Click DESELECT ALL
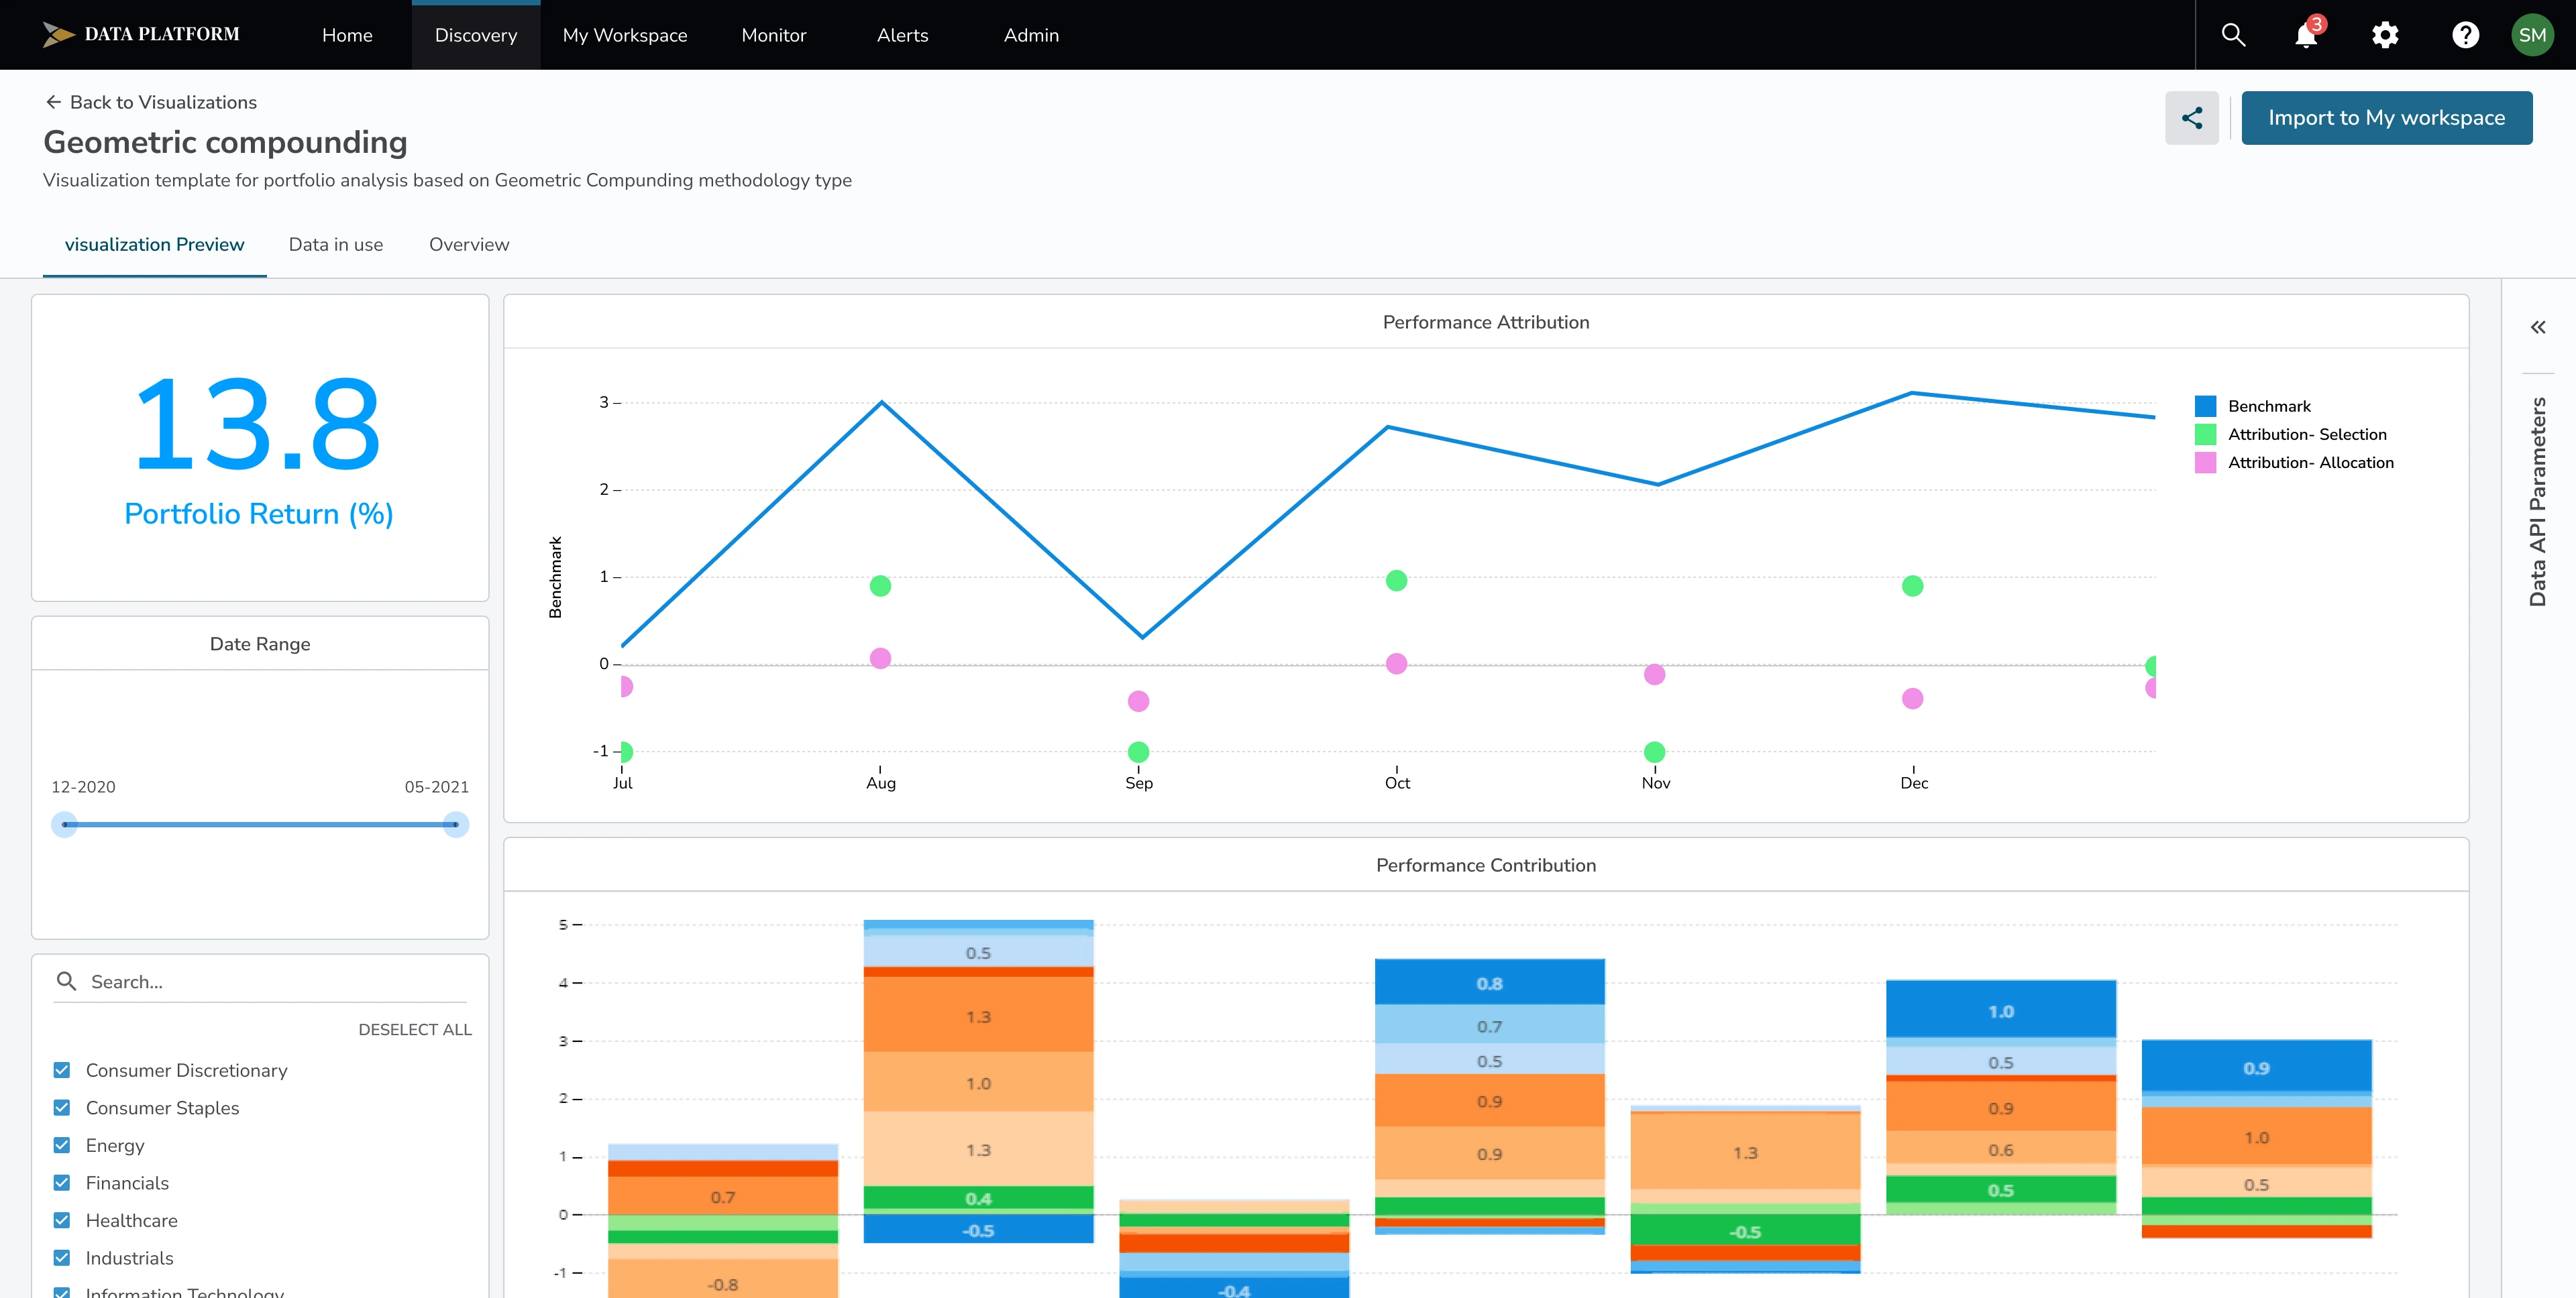Viewport: 2576px width, 1298px height. [x=415, y=1029]
